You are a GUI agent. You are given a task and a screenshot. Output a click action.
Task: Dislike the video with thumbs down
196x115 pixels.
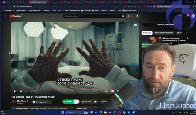96,102
